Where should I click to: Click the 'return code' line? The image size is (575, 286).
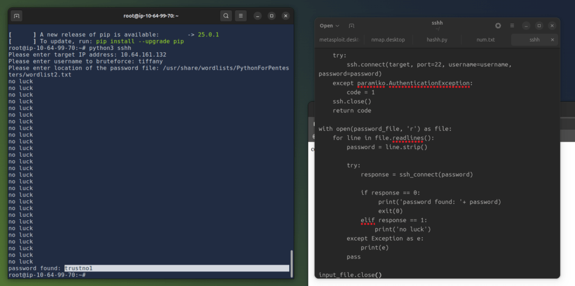(352, 111)
